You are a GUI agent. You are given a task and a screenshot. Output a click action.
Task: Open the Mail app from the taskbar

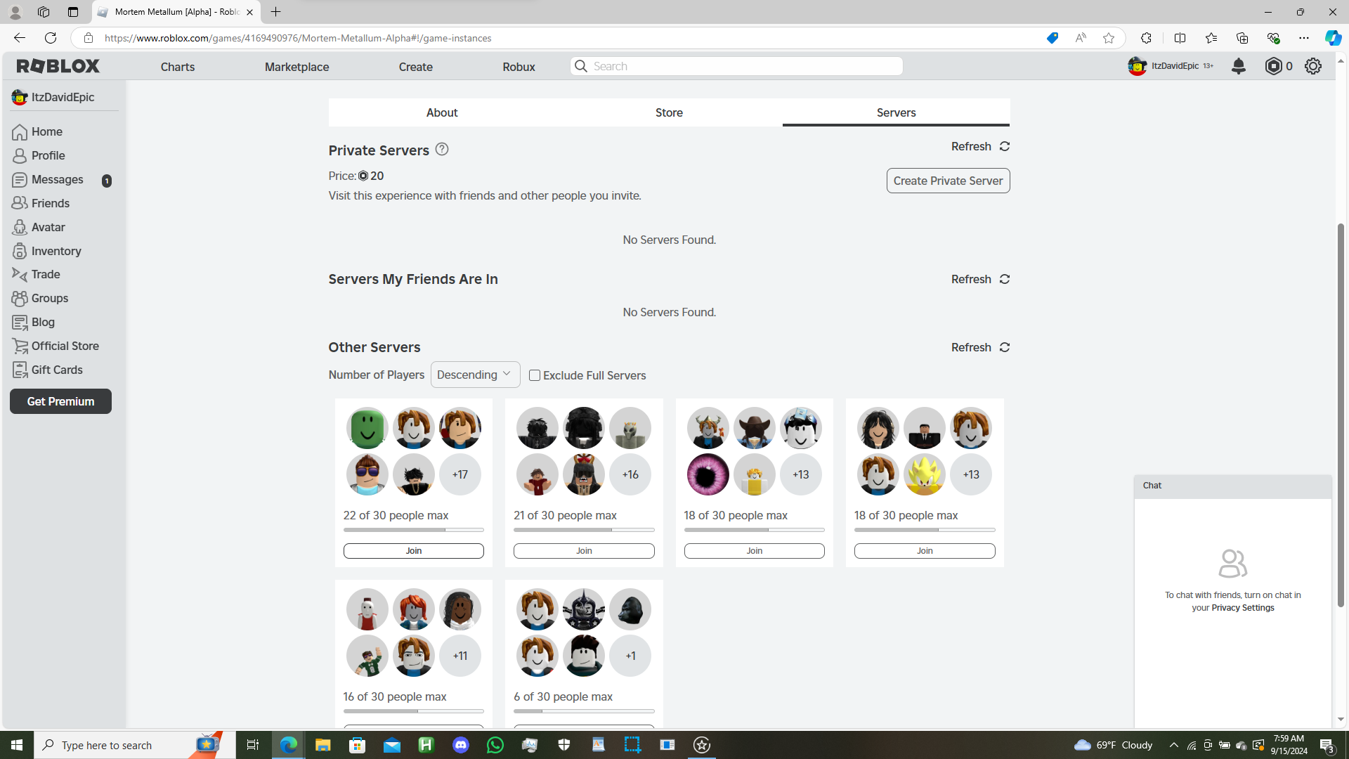tap(392, 745)
